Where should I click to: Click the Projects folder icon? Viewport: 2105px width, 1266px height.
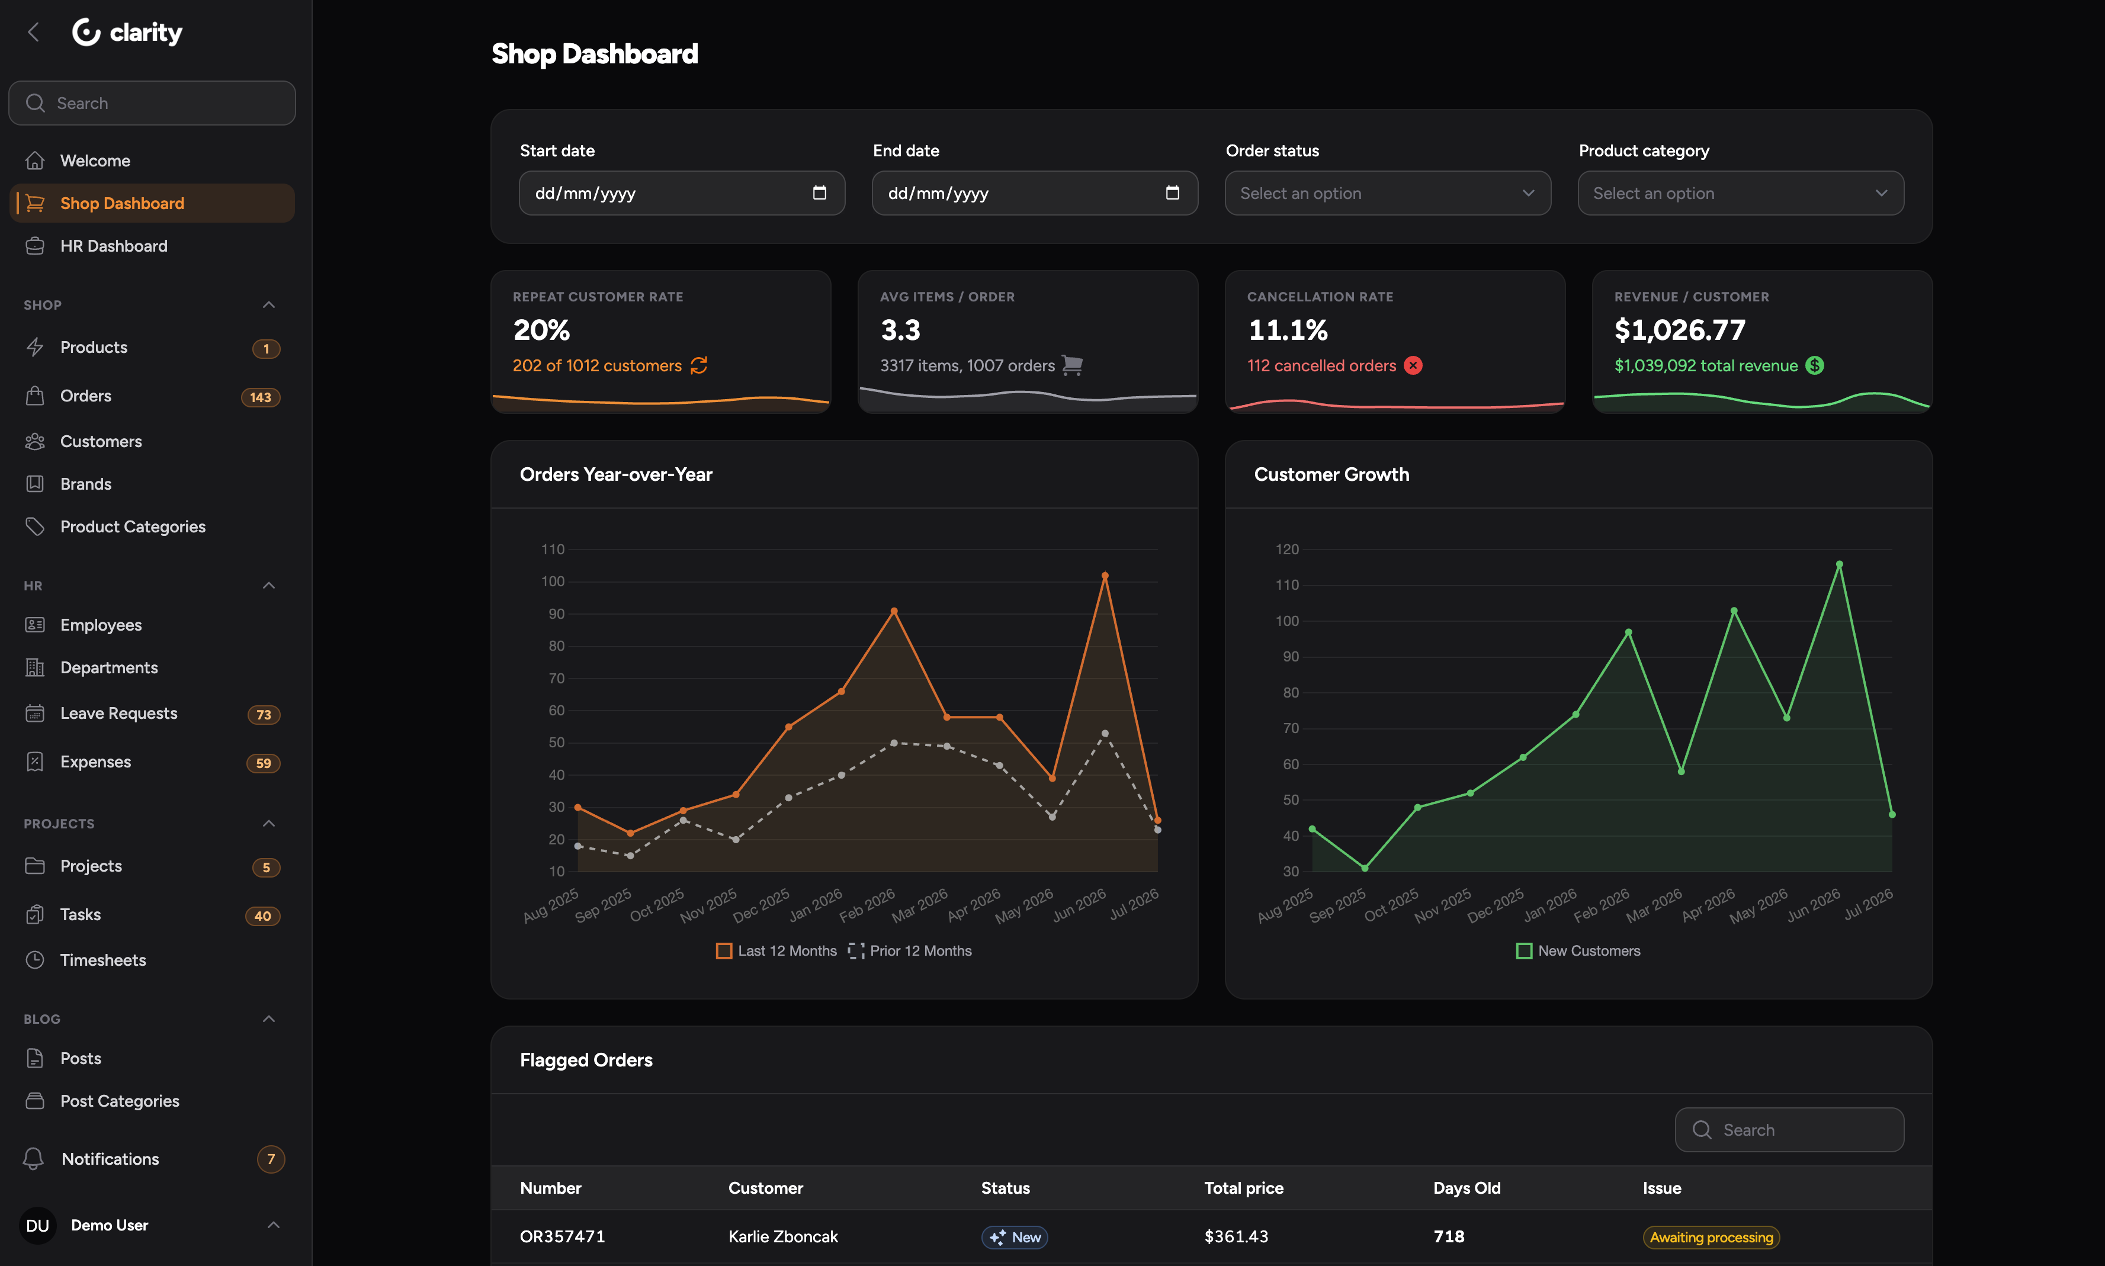(35, 866)
